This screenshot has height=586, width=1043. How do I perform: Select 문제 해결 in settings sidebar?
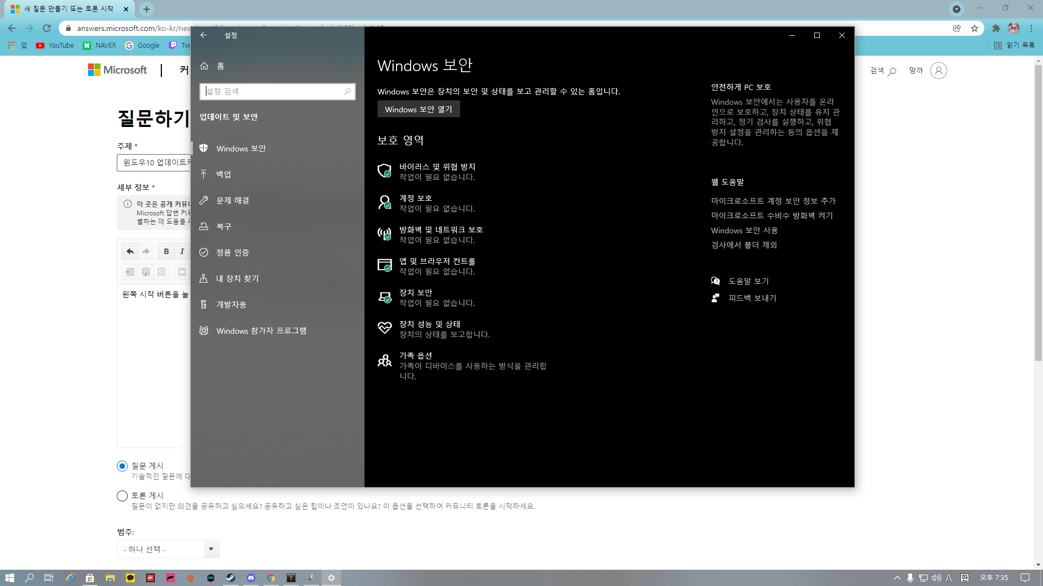pos(233,200)
